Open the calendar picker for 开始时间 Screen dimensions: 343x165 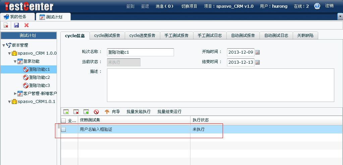[258, 52]
